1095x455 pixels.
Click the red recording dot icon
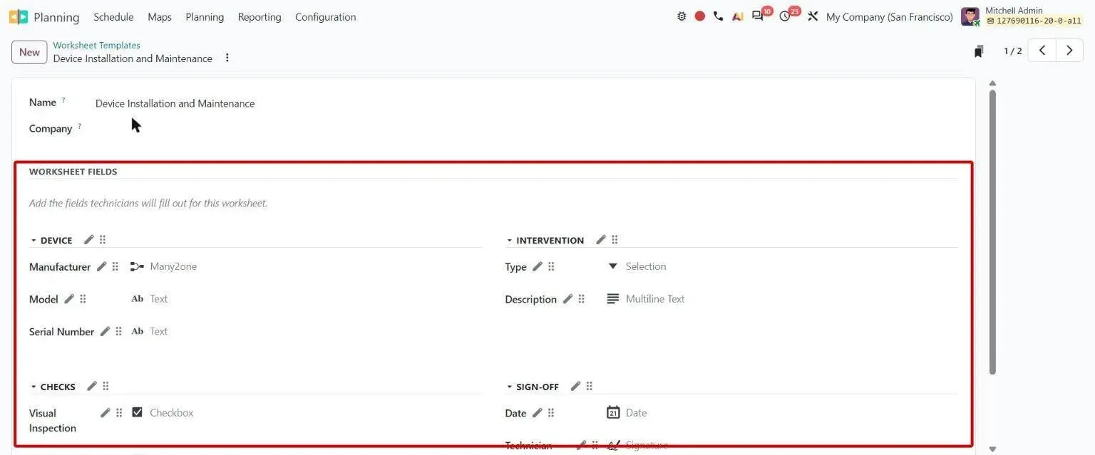[700, 16]
